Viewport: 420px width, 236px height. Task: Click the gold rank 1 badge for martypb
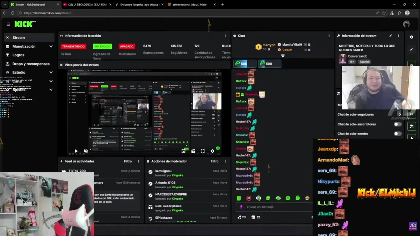258,47
